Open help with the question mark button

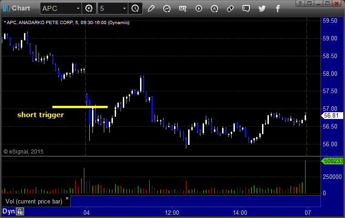click(x=300, y=3)
